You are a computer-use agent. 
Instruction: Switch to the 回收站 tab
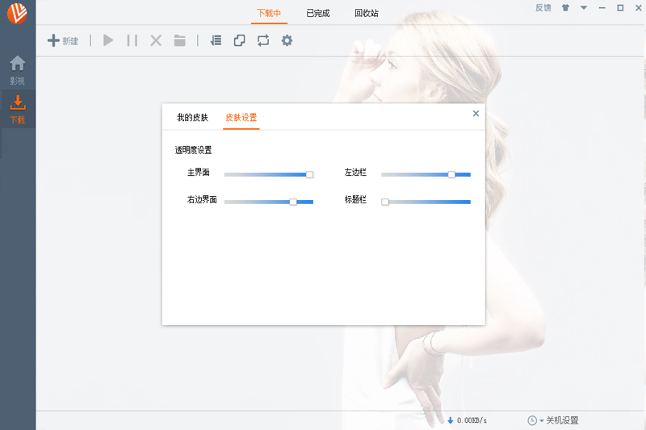coord(367,13)
